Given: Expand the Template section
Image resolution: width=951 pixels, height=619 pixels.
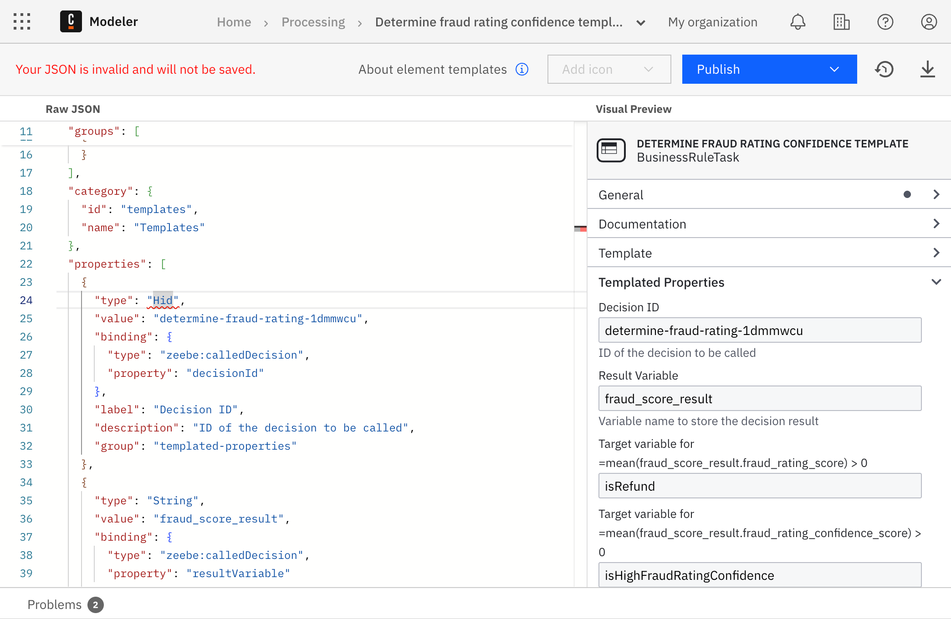Looking at the screenshot, I should coord(769,253).
